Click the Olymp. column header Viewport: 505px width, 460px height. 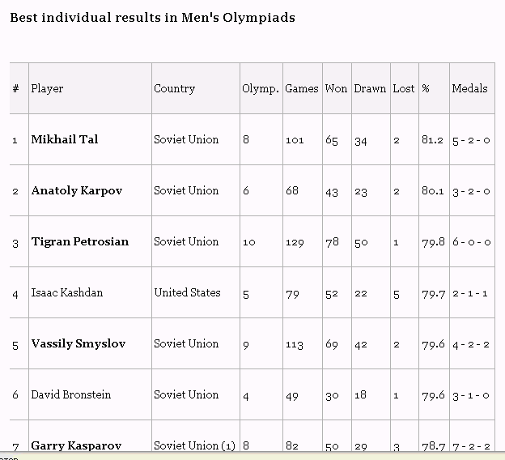coord(260,88)
